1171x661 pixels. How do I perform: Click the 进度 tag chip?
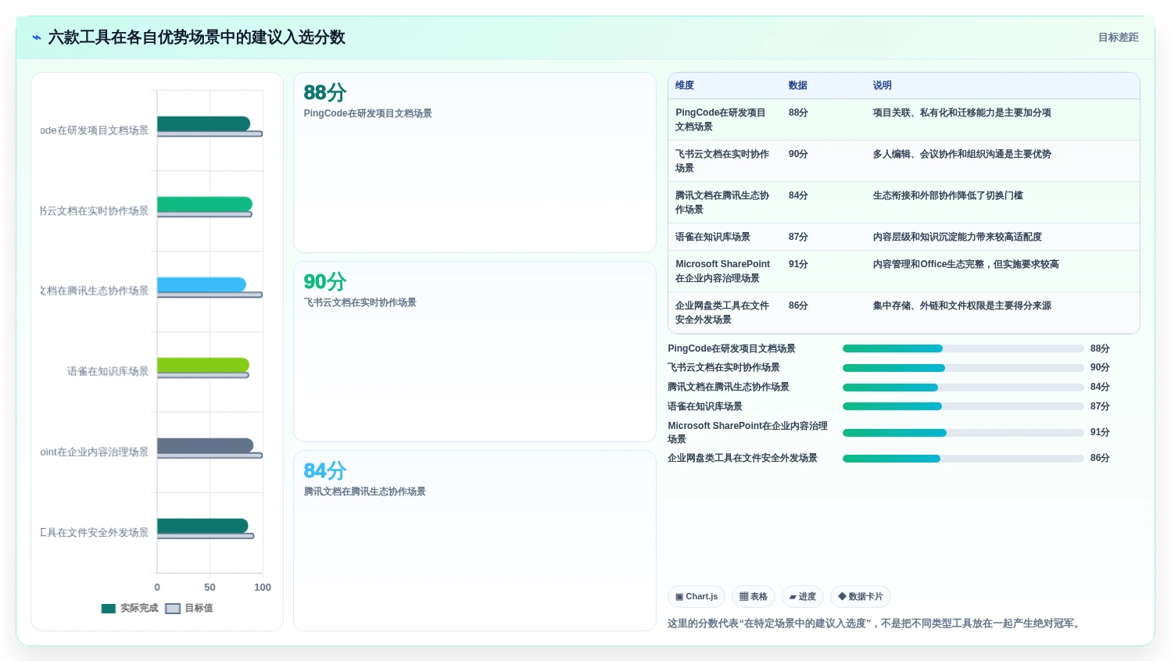pos(803,596)
